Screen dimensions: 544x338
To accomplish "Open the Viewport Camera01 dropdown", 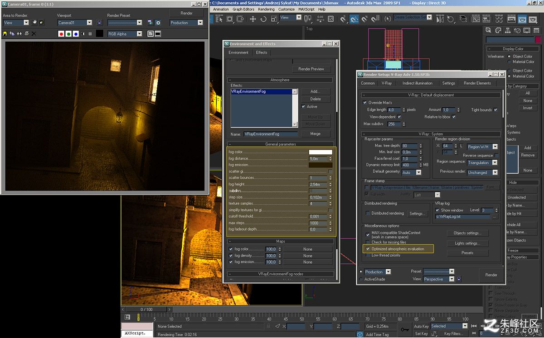I will pos(75,22).
